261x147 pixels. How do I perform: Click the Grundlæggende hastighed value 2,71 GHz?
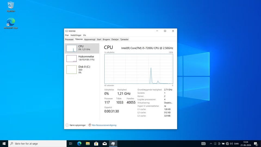tap(168, 90)
